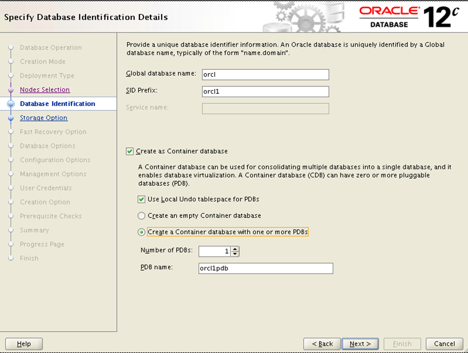Screen dimensions: 468x353
Task: Select Database Identification step in sidebar
Action: click(x=57, y=104)
